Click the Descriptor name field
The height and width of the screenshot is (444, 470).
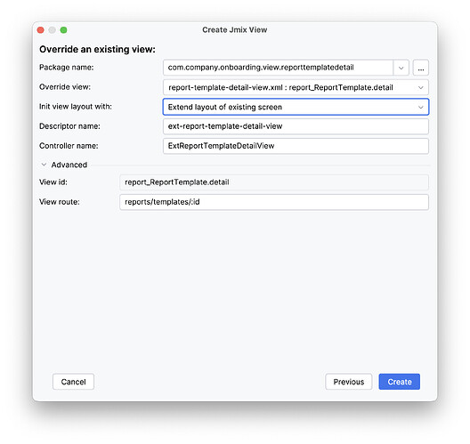click(296, 126)
